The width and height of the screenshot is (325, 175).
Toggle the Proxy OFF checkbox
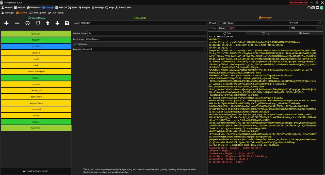click(x=228, y=28)
